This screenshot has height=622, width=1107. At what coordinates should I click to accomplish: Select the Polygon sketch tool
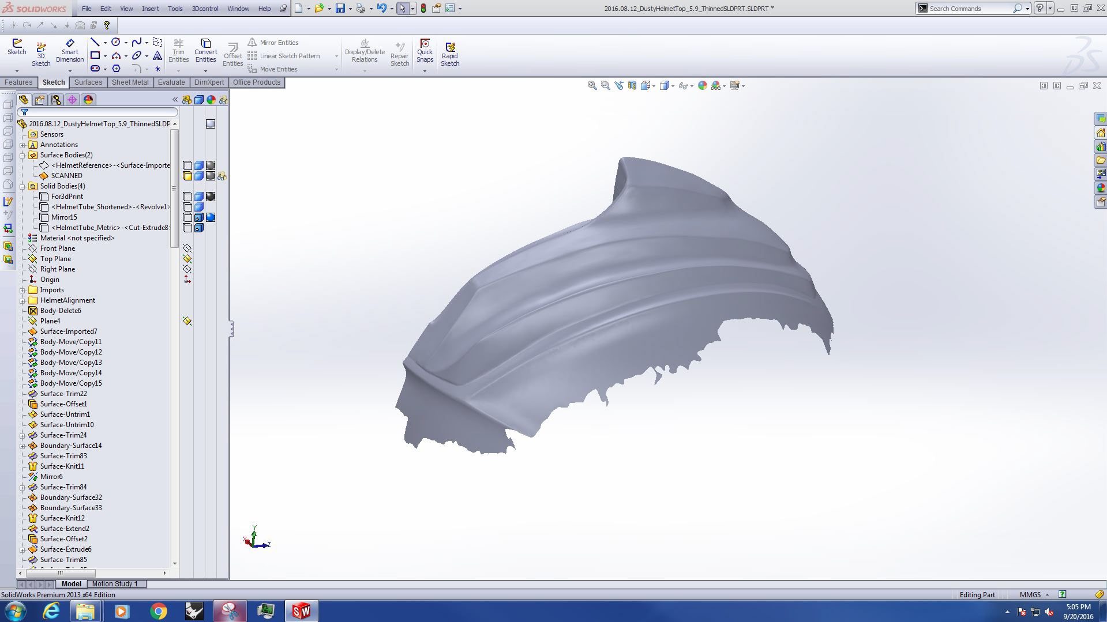(x=116, y=69)
